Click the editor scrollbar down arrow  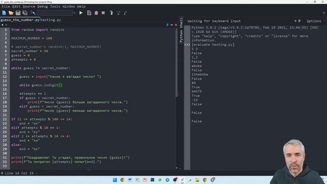point(177,168)
